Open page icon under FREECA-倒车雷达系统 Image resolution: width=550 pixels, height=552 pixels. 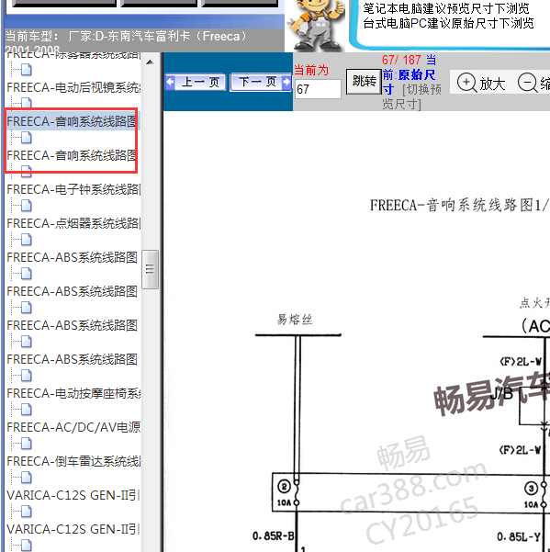[x=27, y=478]
